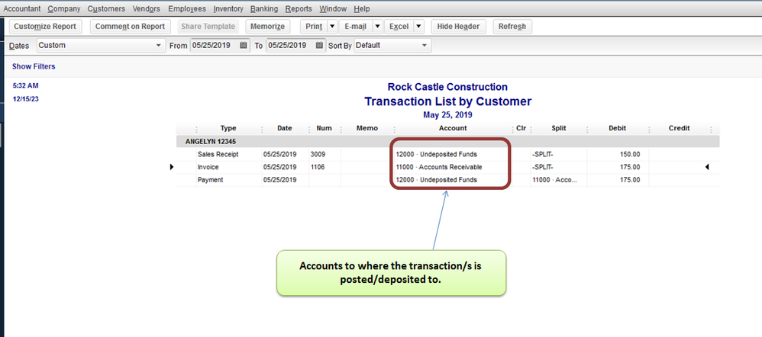Click the Memo column header
Screen dimensions: 762x337
pos(367,128)
